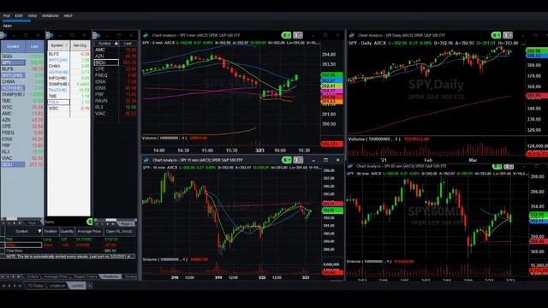548x308 pixels.
Task: Switch to the Orders tab
Action: [x=33, y=276]
